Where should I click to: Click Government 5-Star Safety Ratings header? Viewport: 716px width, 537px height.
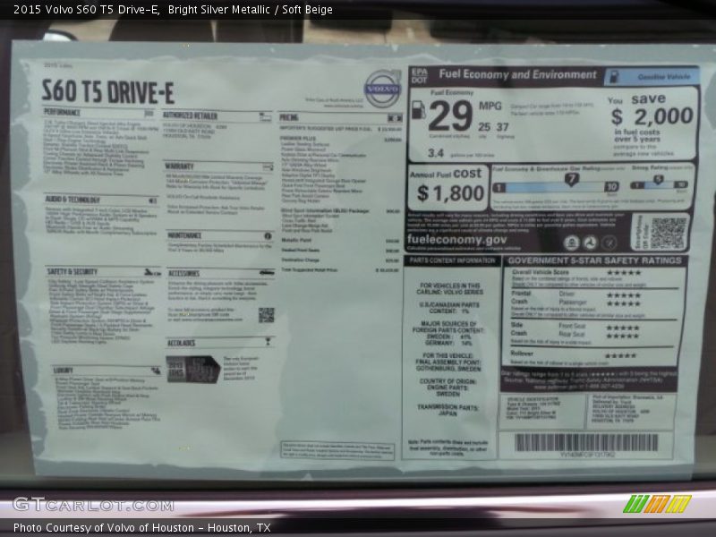click(594, 260)
